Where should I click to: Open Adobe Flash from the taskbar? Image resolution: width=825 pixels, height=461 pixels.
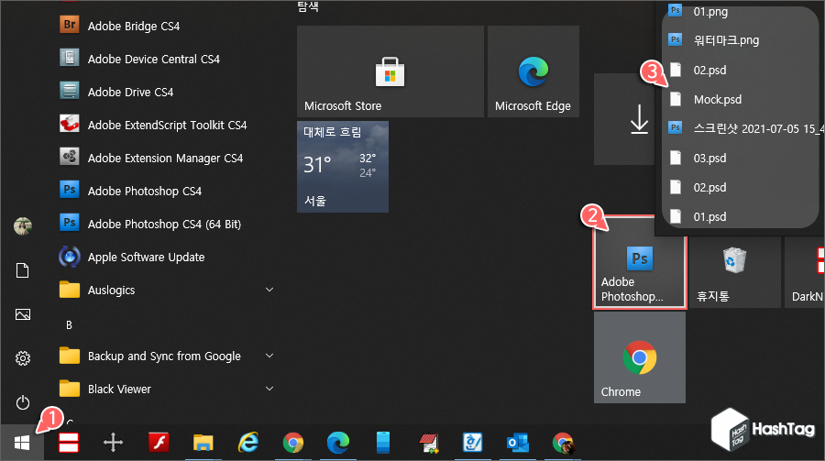tap(159, 443)
